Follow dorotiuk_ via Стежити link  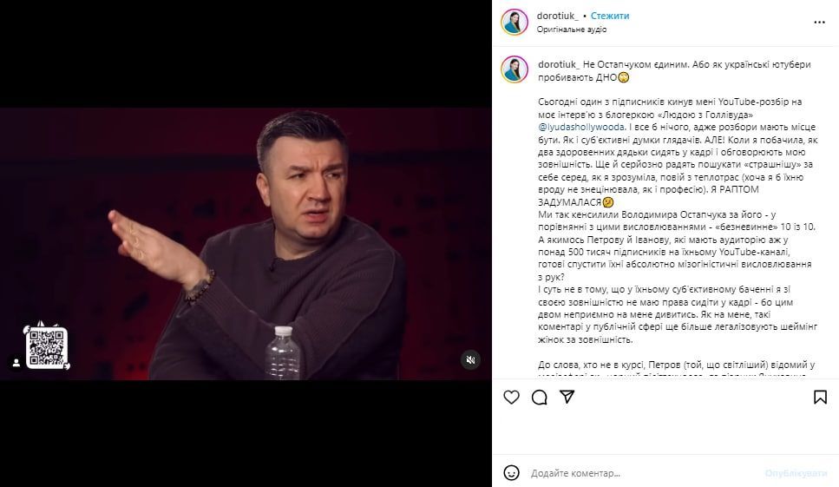click(610, 16)
